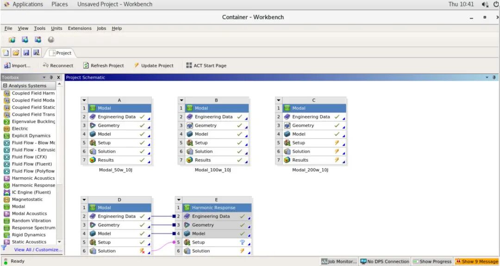Click the Reconnect button

58,66
